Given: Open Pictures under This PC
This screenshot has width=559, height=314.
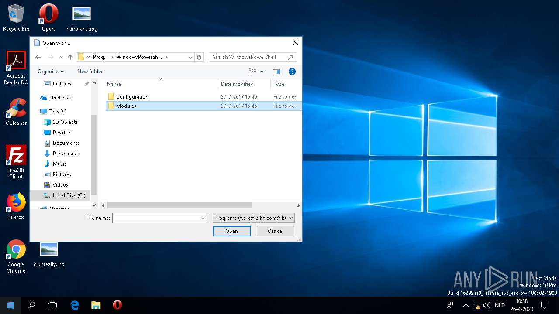Looking at the screenshot, I should pos(62,174).
